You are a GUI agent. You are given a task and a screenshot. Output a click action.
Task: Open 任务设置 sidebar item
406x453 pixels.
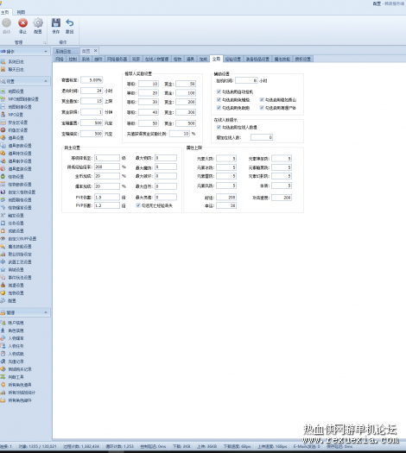tap(16, 223)
